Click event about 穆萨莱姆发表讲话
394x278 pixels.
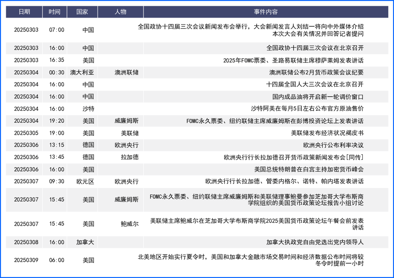coord(293,60)
